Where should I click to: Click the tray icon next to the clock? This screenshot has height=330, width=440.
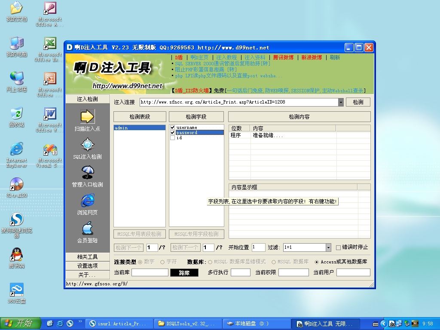click(415, 324)
